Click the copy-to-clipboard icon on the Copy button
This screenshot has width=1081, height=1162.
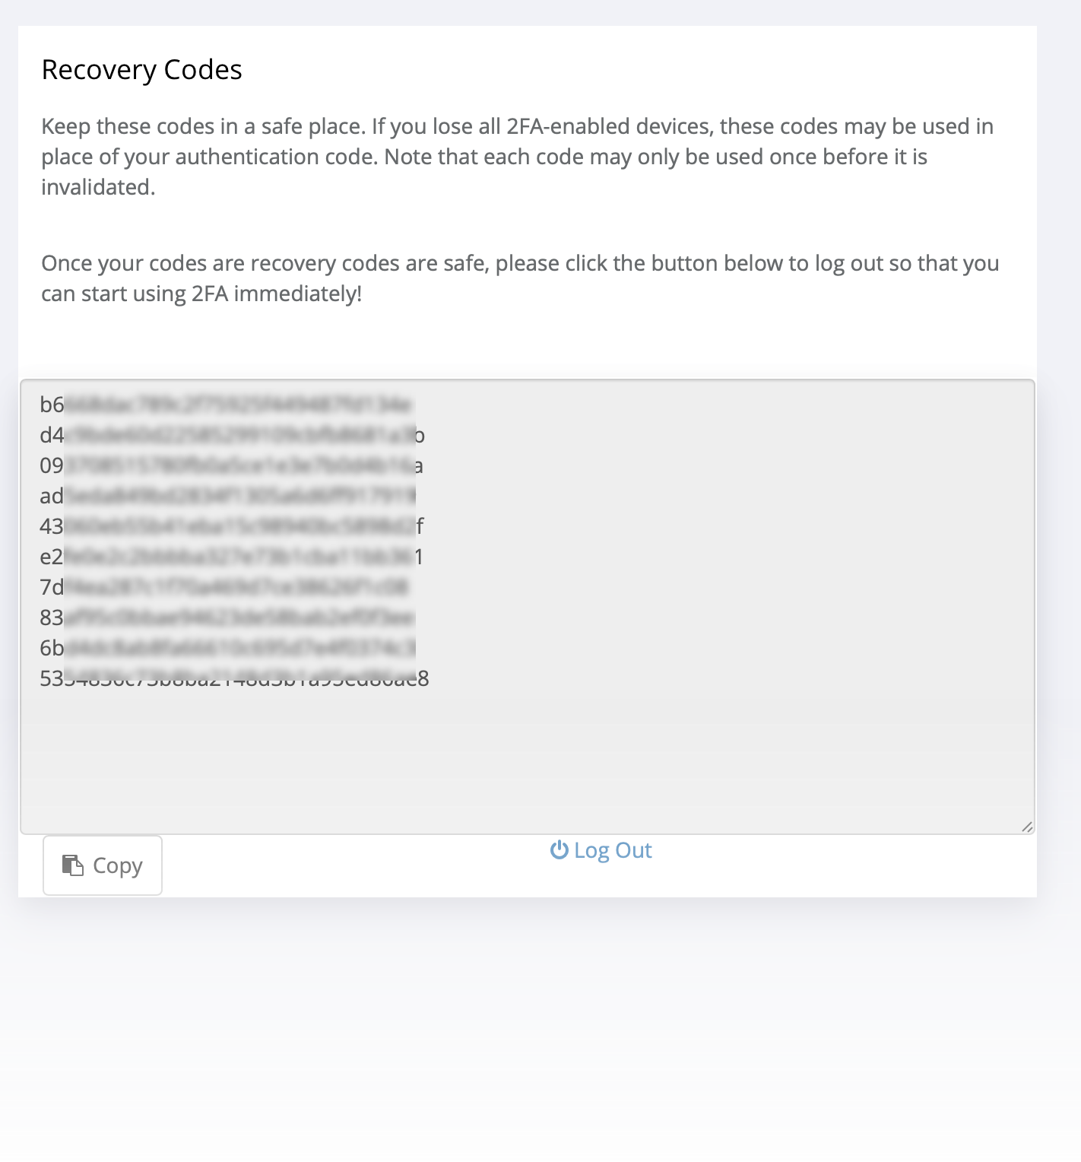point(71,865)
